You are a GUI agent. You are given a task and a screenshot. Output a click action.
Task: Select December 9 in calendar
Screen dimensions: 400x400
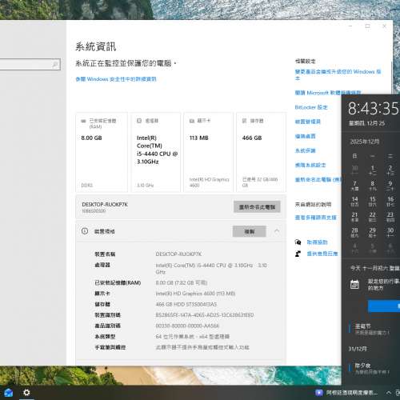(390, 186)
